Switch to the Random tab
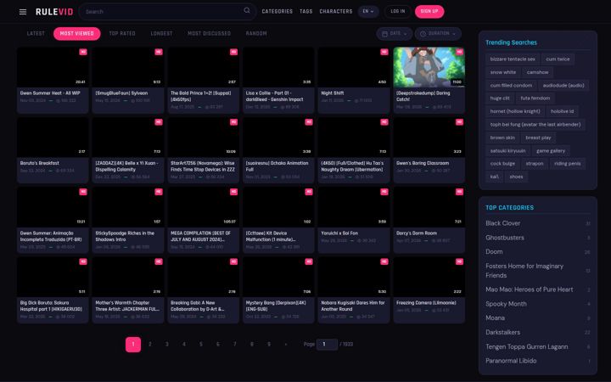The width and height of the screenshot is (611, 382). [x=256, y=33]
